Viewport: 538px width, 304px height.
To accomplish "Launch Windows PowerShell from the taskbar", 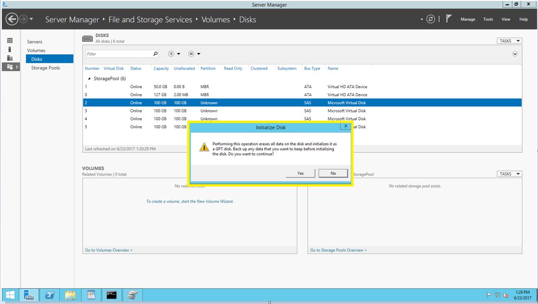I will (x=50, y=295).
